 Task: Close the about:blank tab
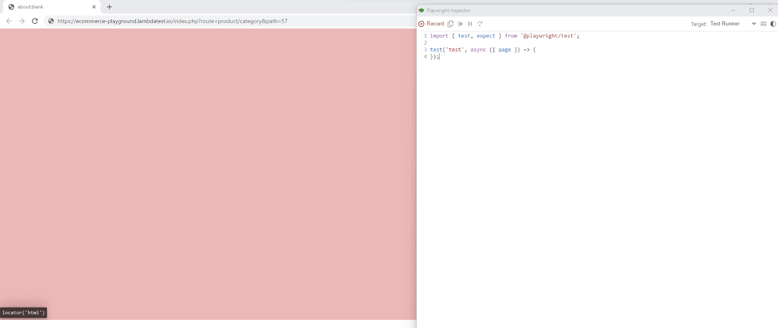pos(94,7)
